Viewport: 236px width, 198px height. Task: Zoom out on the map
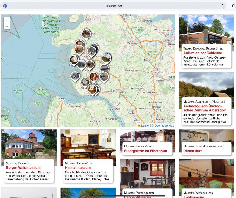pyautogui.click(x=7, y=26)
